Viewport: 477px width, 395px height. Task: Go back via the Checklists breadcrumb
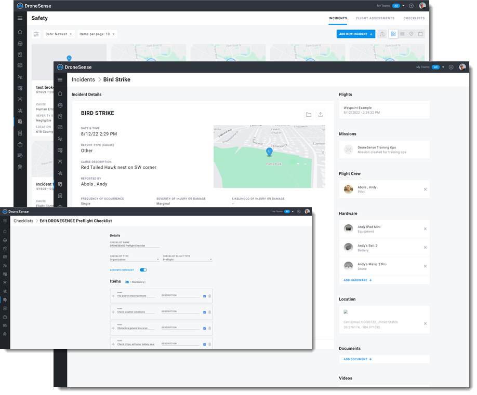[23, 221]
